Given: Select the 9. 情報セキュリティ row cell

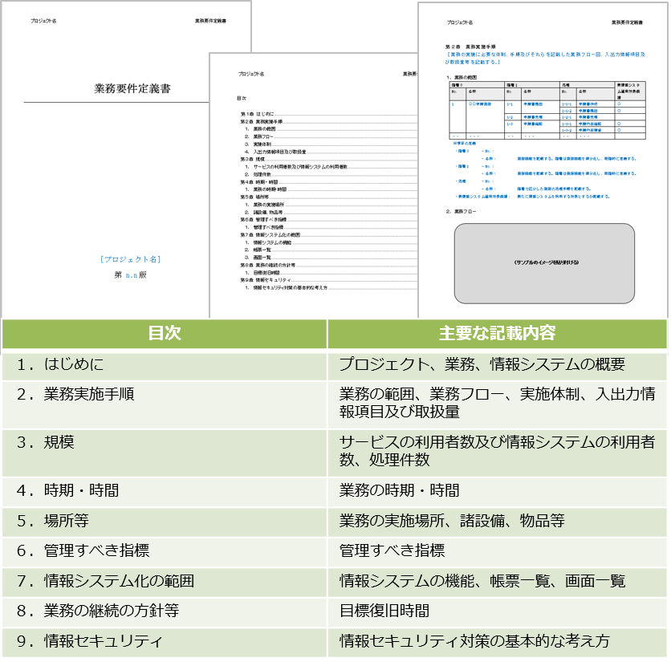Looking at the screenshot, I should (x=165, y=642).
